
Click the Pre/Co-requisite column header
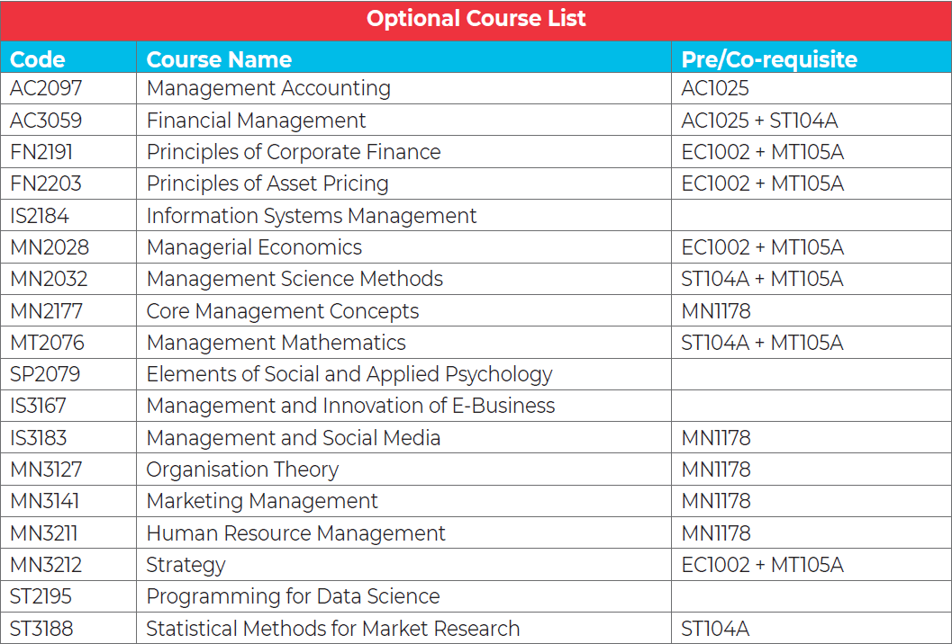coord(769,59)
